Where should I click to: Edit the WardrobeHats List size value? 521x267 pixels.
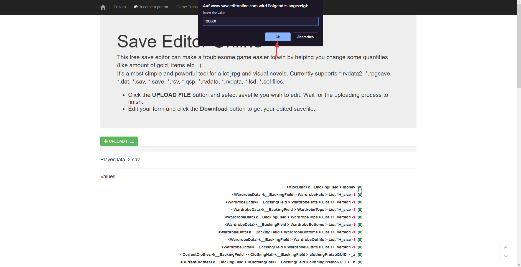(x=360, y=195)
